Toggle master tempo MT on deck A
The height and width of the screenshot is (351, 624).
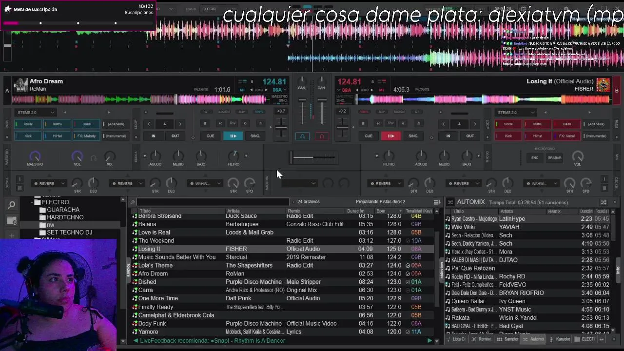point(243,90)
